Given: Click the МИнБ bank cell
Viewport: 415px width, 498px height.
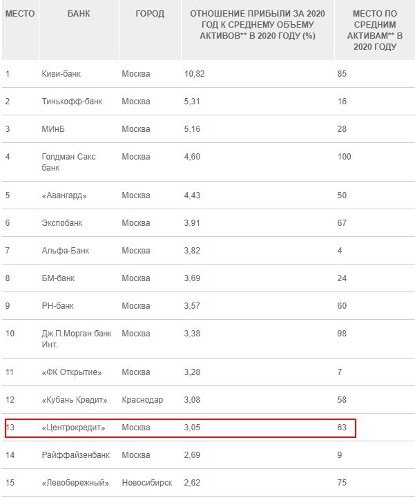Looking at the screenshot, I should [53, 128].
